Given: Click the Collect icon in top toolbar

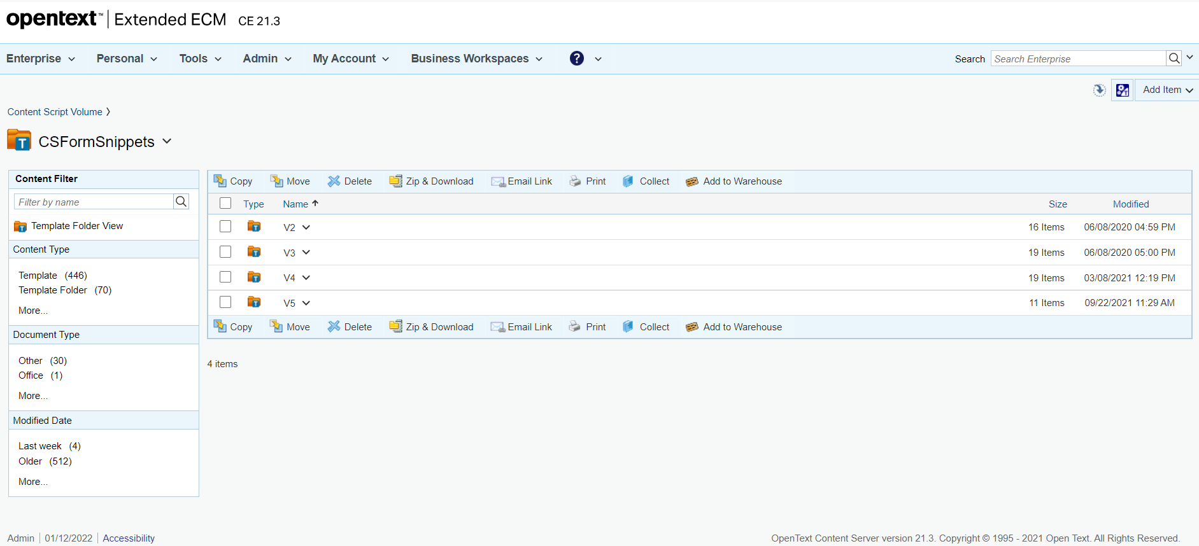Looking at the screenshot, I should (x=628, y=181).
